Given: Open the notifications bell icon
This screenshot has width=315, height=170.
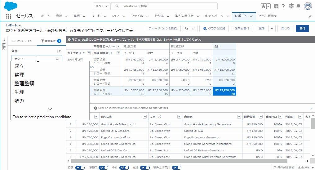Looking at the screenshot, I should [x=299, y=6].
